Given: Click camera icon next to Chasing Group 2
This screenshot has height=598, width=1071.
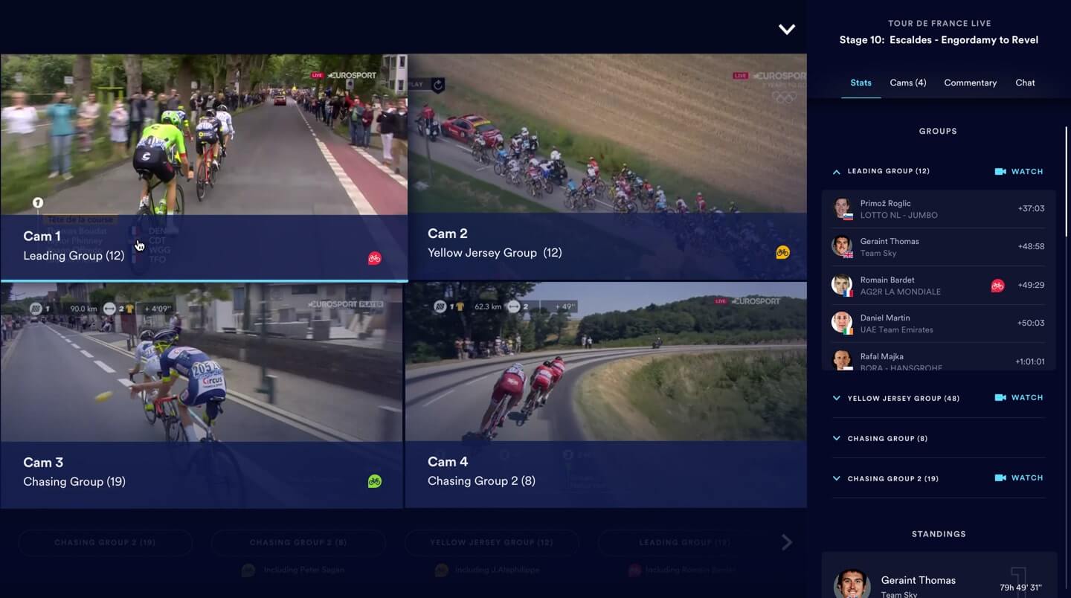Looking at the screenshot, I should [1000, 478].
